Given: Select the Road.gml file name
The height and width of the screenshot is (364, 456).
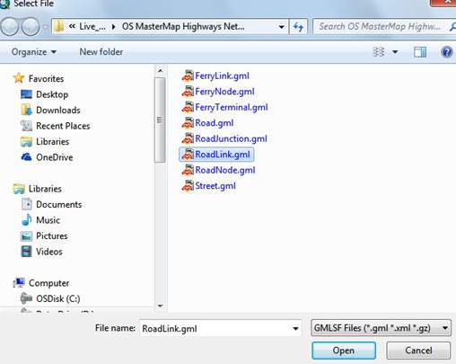Looking at the screenshot, I should pos(215,123).
